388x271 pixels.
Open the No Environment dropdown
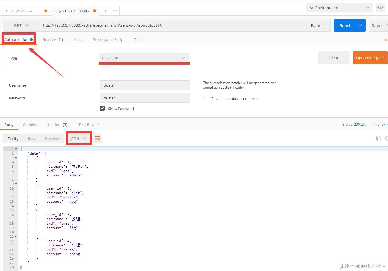(339, 8)
